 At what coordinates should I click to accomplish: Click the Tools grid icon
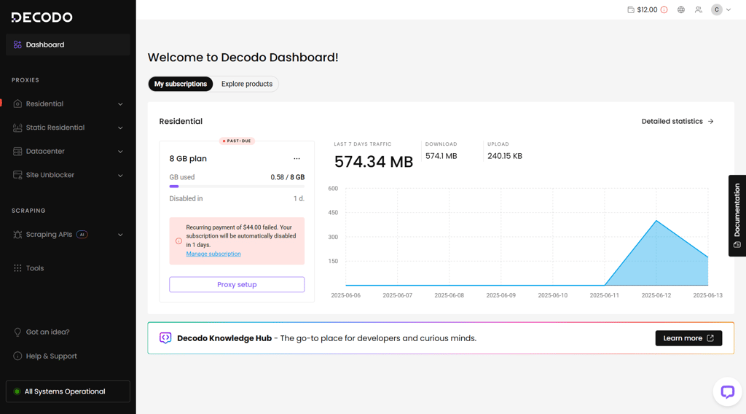pos(17,268)
